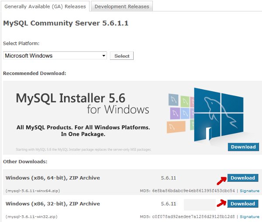This screenshot has height=222, width=262.
Task: Select the Generally Available (GA) Releases tab
Action: coord(45,6)
